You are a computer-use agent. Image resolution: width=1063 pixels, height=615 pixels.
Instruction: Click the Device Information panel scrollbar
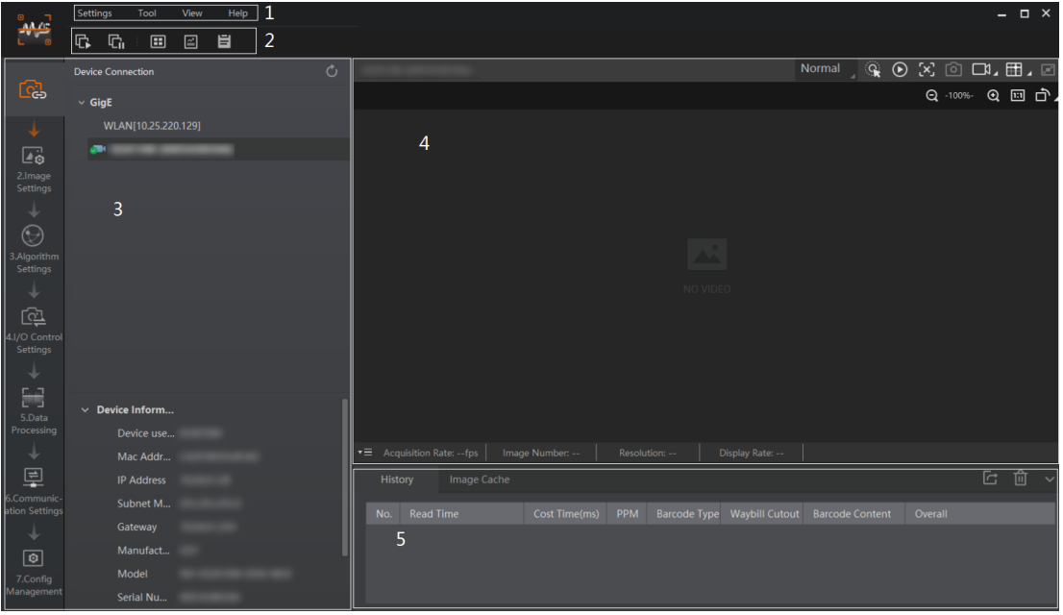(x=345, y=478)
